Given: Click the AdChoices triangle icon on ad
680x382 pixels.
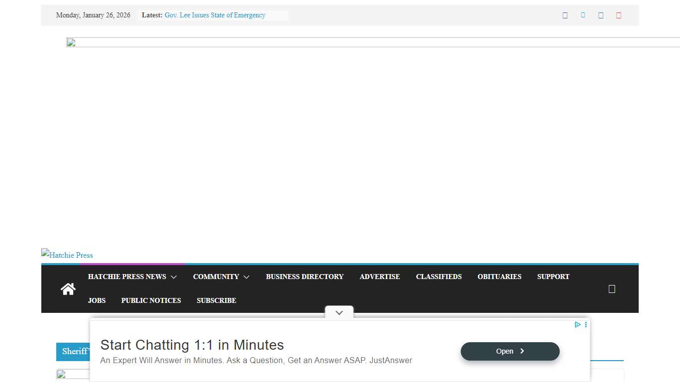Looking at the screenshot, I should 577,325.
